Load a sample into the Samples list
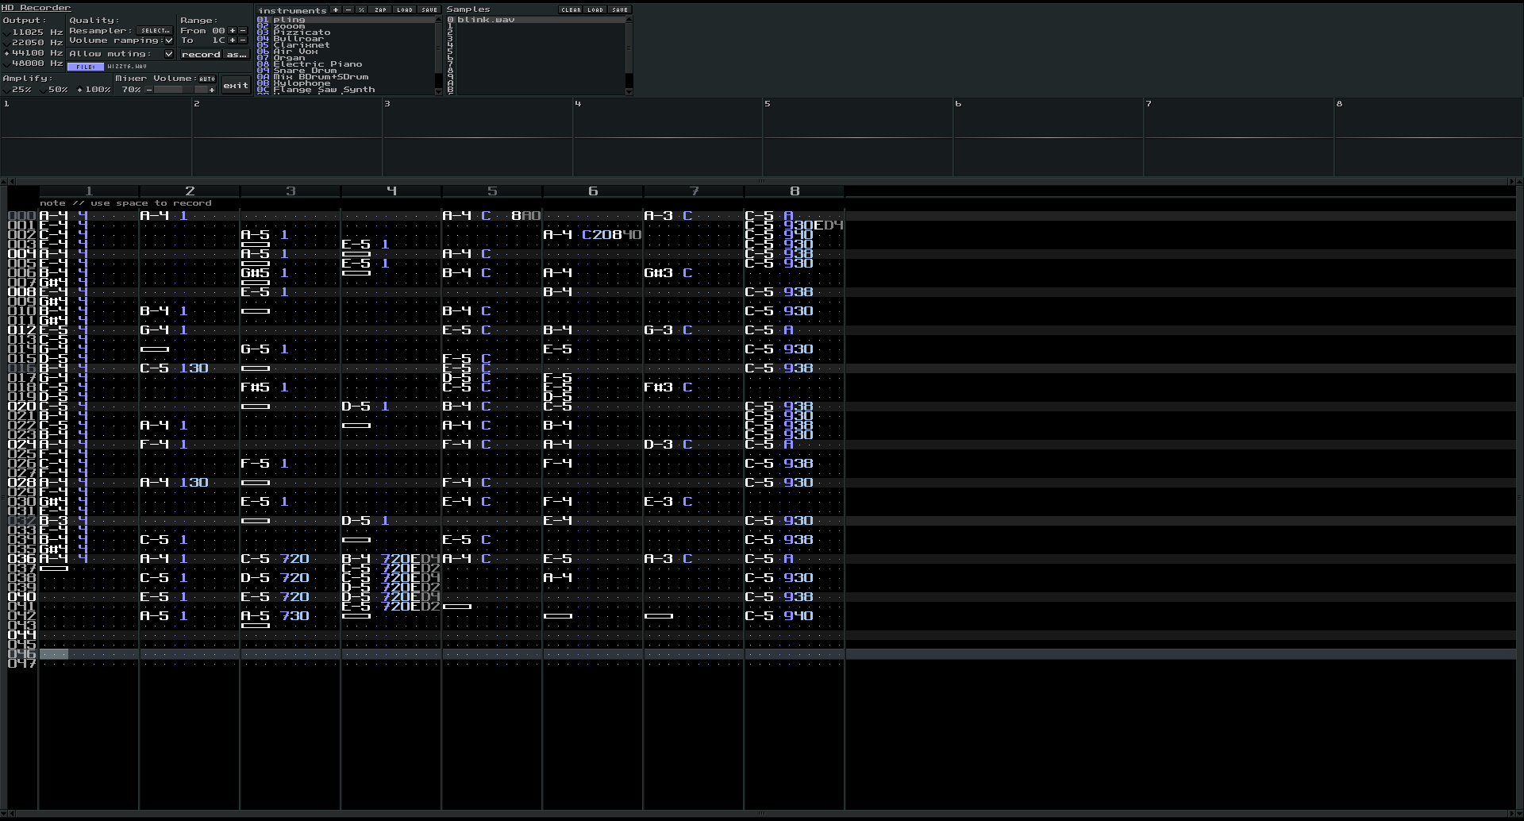This screenshot has height=821, width=1524. pyautogui.click(x=595, y=10)
